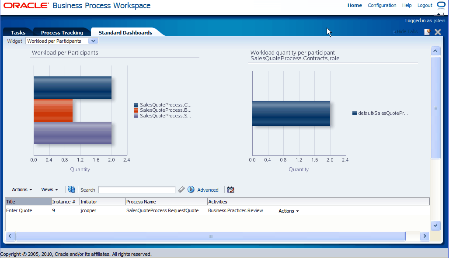Click the new page icon near Hide Tabs
Viewport: 449px width, 258px height.
click(x=427, y=32)
